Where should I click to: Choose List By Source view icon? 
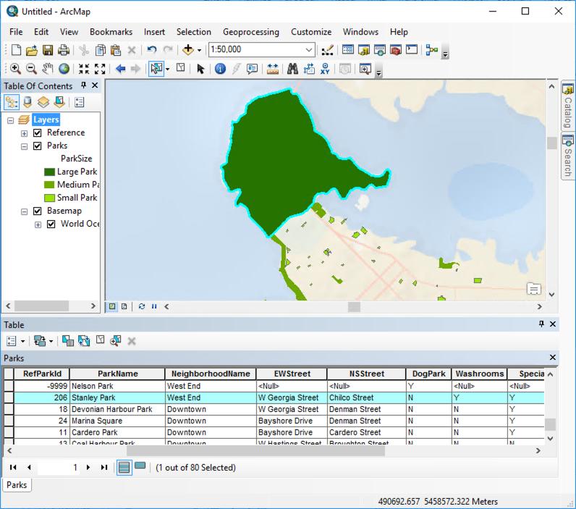[x=27, y=102]
